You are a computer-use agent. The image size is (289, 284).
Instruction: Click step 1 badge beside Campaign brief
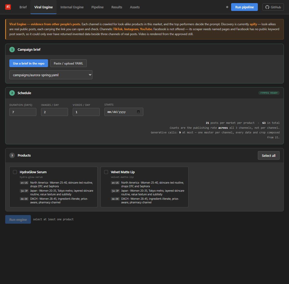12,49
